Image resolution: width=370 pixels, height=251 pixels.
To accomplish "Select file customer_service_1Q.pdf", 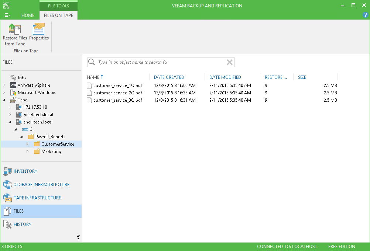I will point(118,86).
